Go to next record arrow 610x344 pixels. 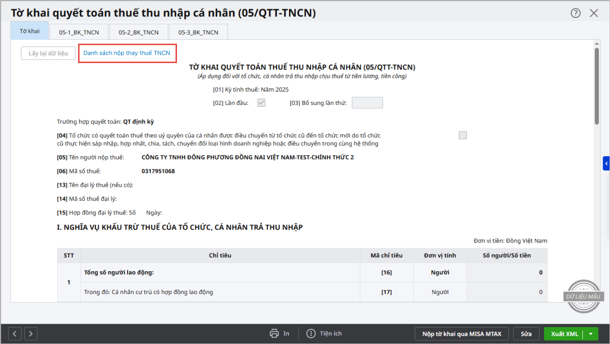31,333
